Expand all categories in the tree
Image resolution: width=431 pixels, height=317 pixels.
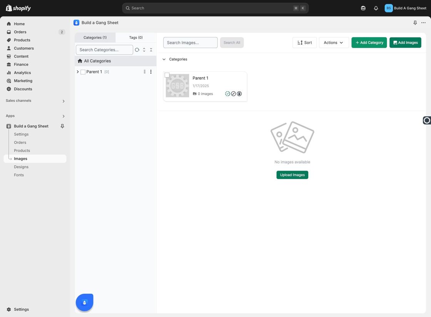tap(144, 50)
